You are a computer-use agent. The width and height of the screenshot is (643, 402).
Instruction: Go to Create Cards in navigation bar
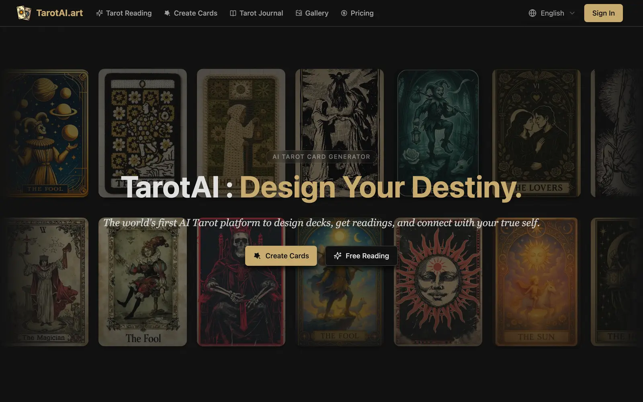pyautogui.click(x=190, y=13)
